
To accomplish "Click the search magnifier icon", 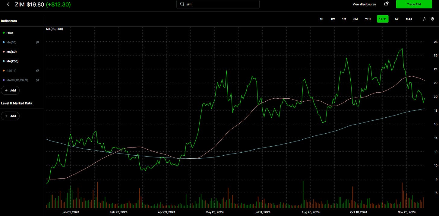I will click(x=182, y=4).
